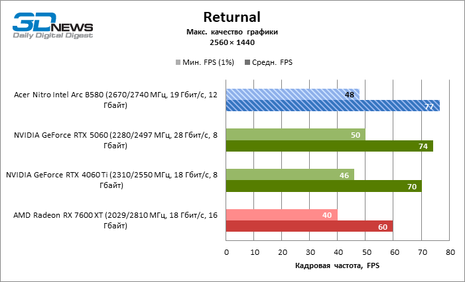This screenshot has width=465, height=282.
Task: Click the Arc B580 minimum FPS bar (48)
Action: pyautogui.click(x=293, y=94)
